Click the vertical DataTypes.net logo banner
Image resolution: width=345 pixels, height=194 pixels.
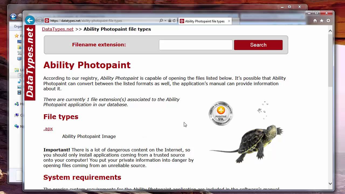(x=30, y=63)
